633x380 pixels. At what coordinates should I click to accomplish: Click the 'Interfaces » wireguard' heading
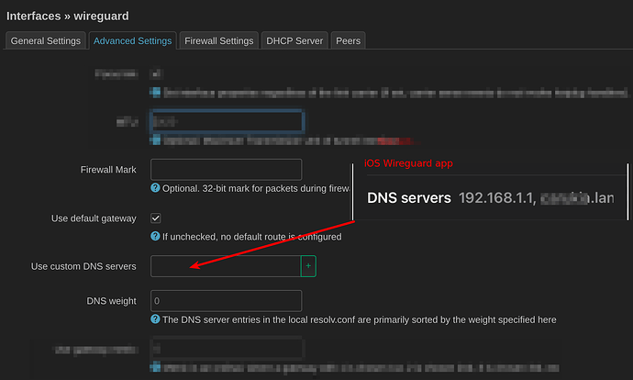coord(67,17)
